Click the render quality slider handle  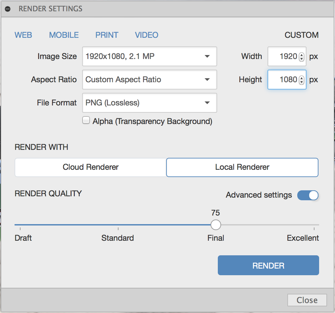pyautogui.click(x=216, y=225)
